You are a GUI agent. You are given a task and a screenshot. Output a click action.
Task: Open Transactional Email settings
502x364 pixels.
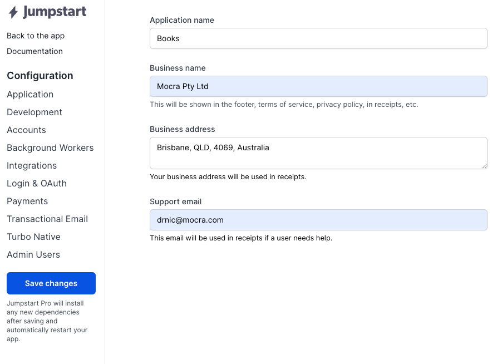47,219
